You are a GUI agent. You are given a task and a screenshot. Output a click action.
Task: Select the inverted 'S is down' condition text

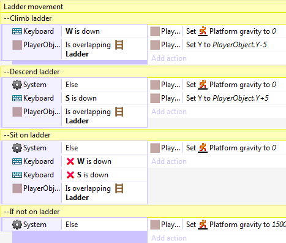(92, 175)
